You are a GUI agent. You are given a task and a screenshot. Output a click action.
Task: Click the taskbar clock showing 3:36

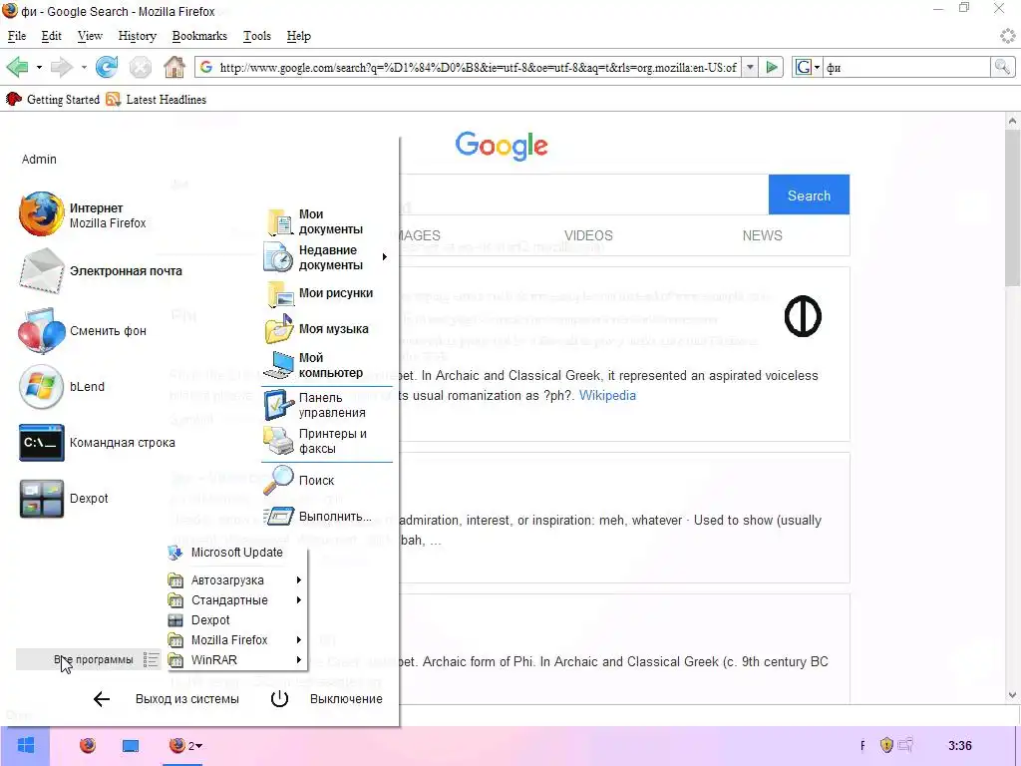click(x=960, y=746)
